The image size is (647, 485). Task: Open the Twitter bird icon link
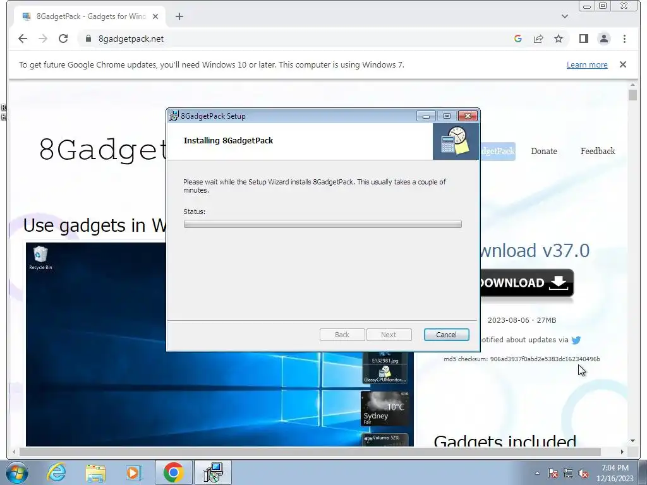point(576,340)
